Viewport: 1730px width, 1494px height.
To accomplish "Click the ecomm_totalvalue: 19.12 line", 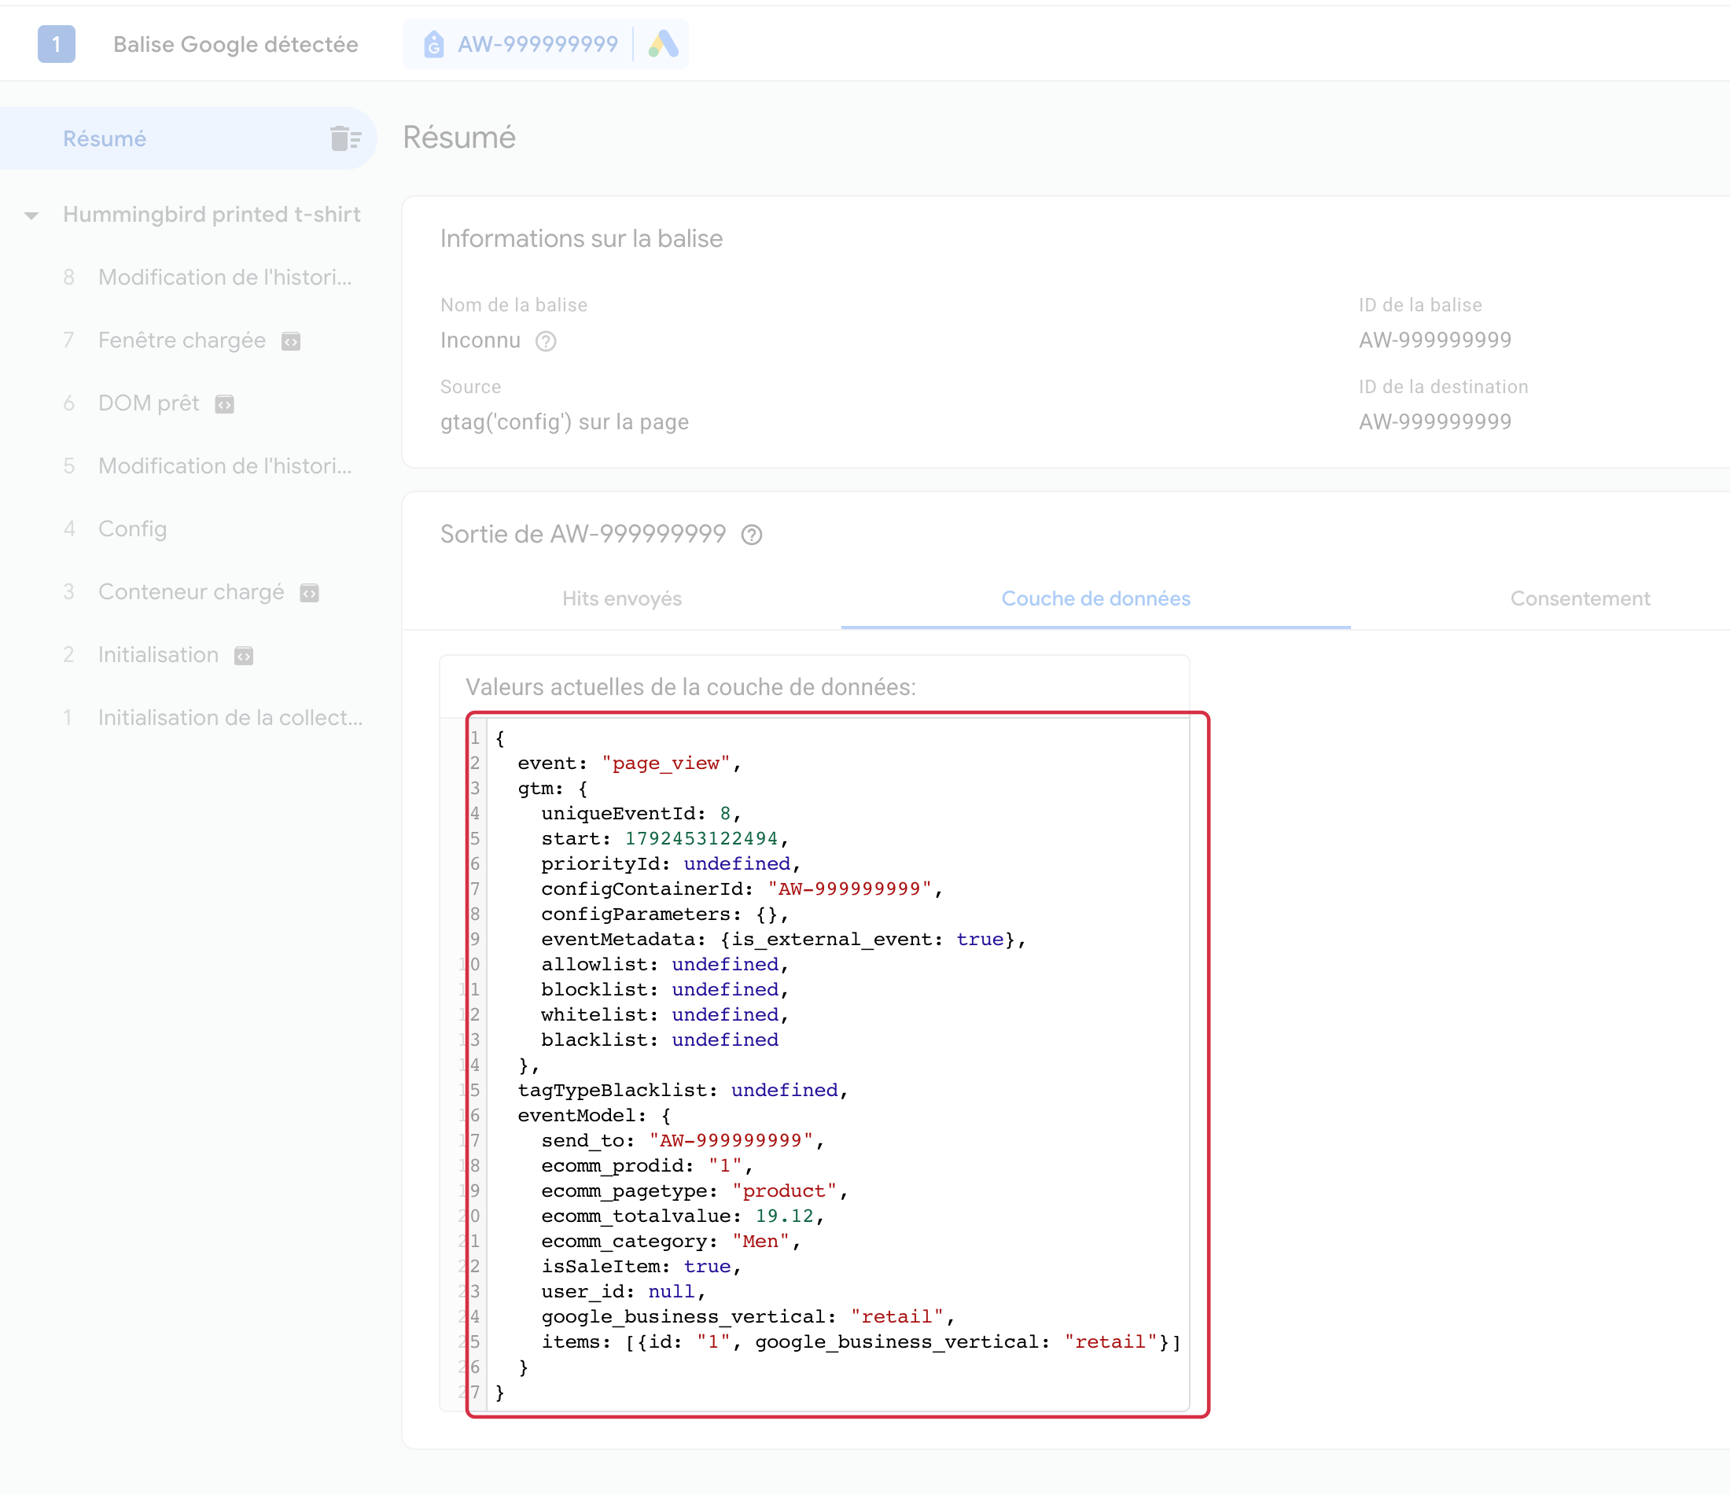I will point(683,1216).
